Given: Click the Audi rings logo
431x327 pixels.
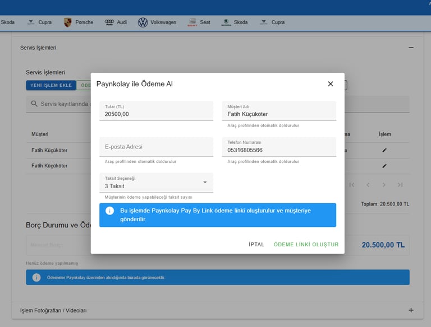Looking at the screenshot, I should click(x=109, y=22).
